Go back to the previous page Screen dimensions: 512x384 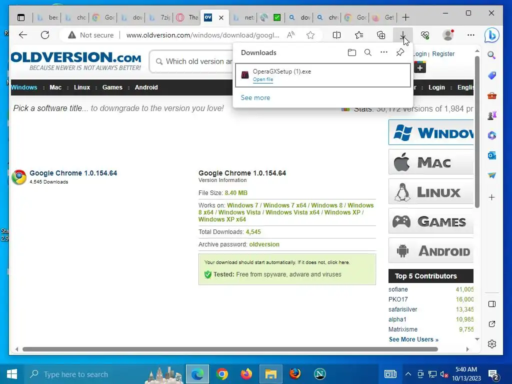[23, 35]
